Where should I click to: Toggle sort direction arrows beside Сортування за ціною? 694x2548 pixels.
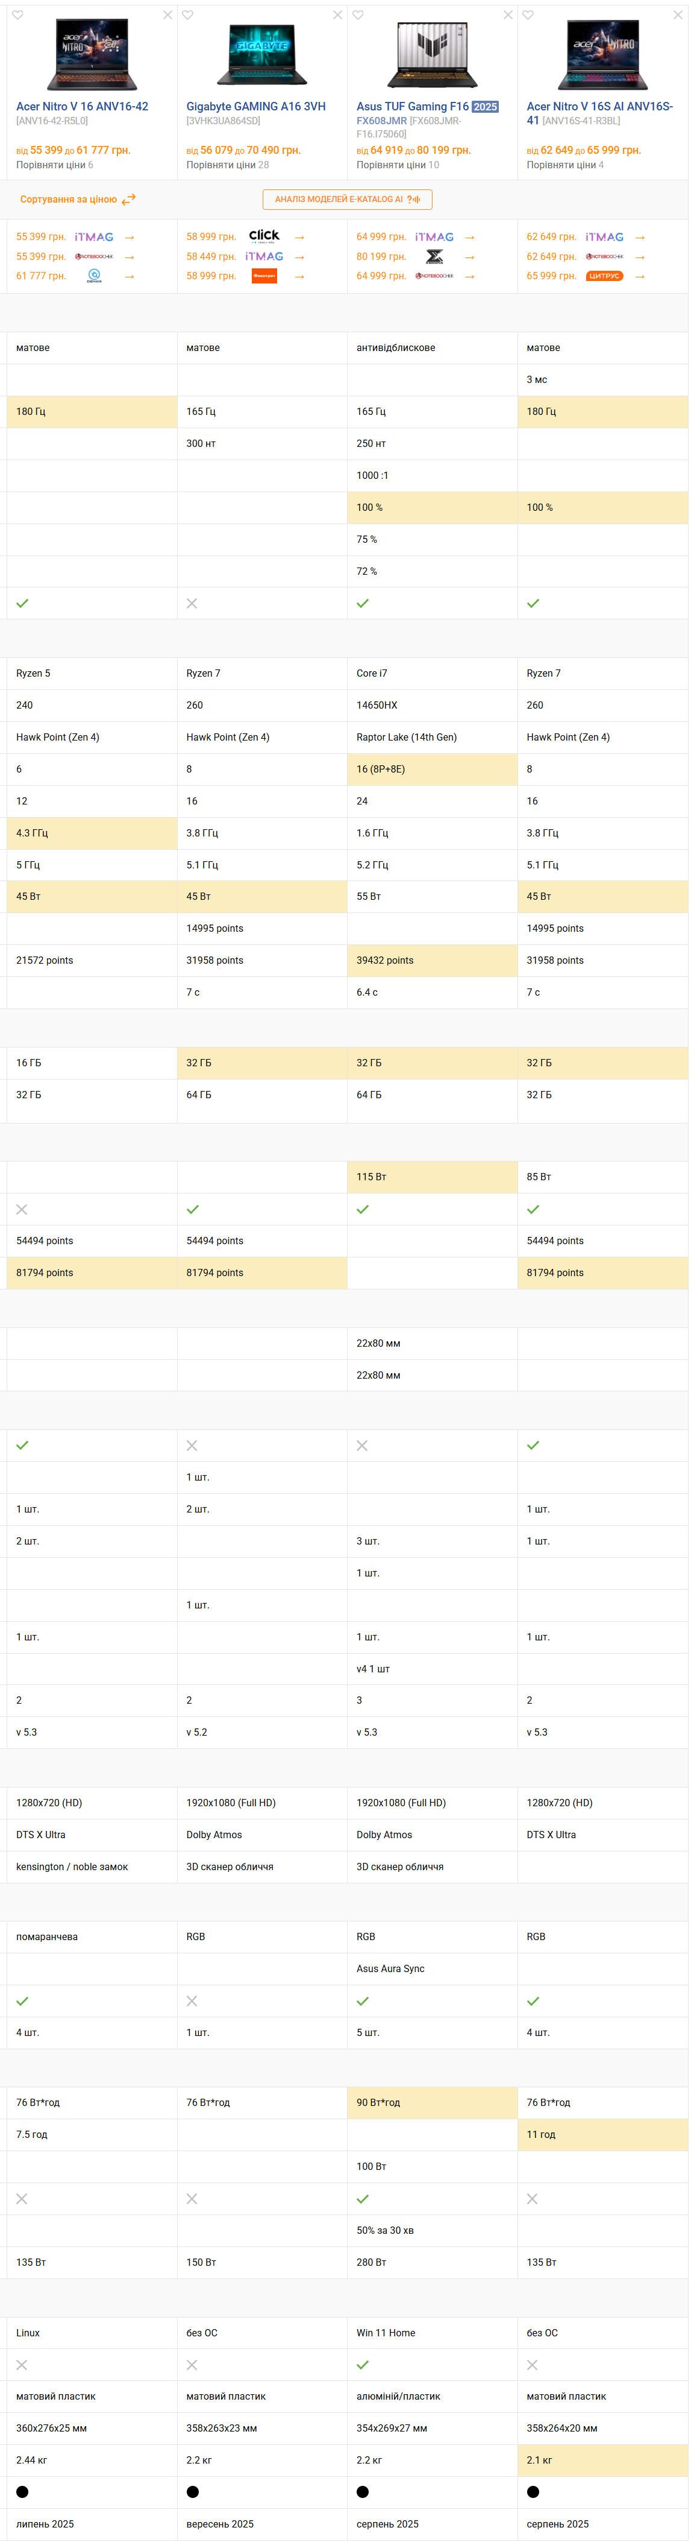coord(128,199)
